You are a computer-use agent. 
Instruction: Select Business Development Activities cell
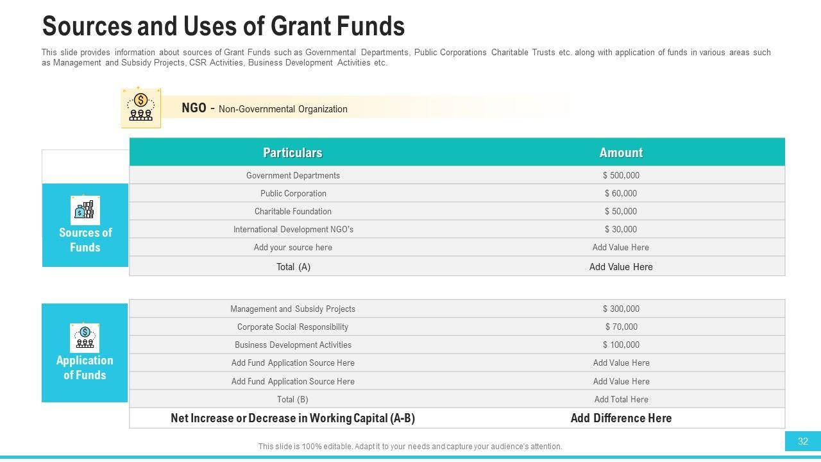pos(293,345)
